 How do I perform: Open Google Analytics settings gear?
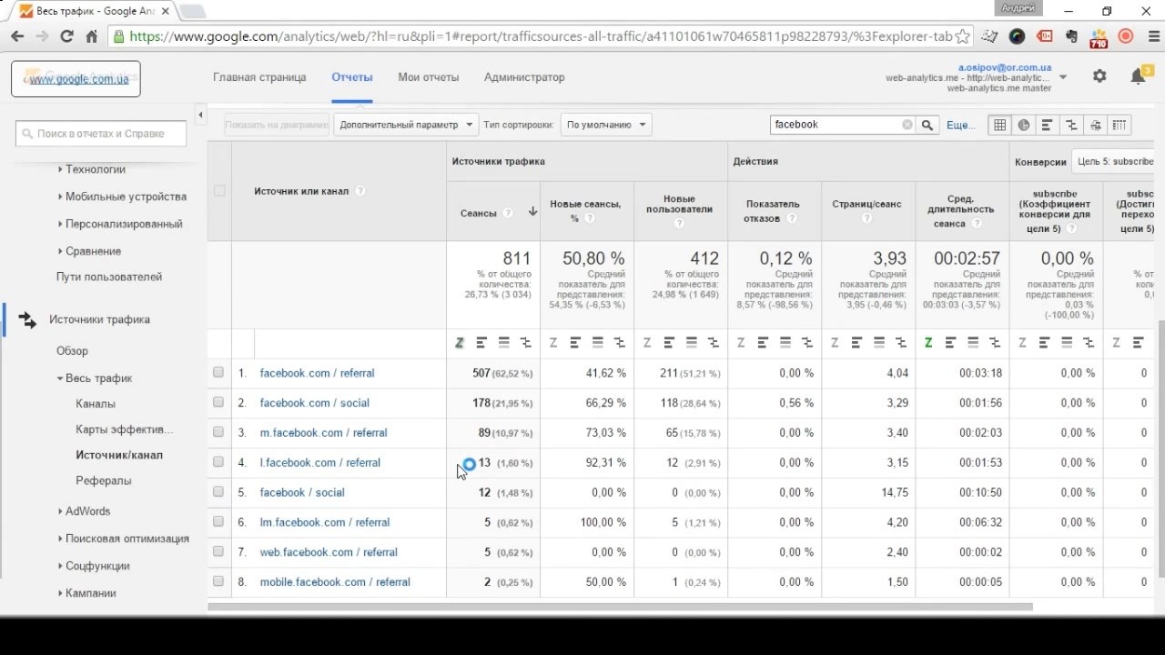point(1099,76)
